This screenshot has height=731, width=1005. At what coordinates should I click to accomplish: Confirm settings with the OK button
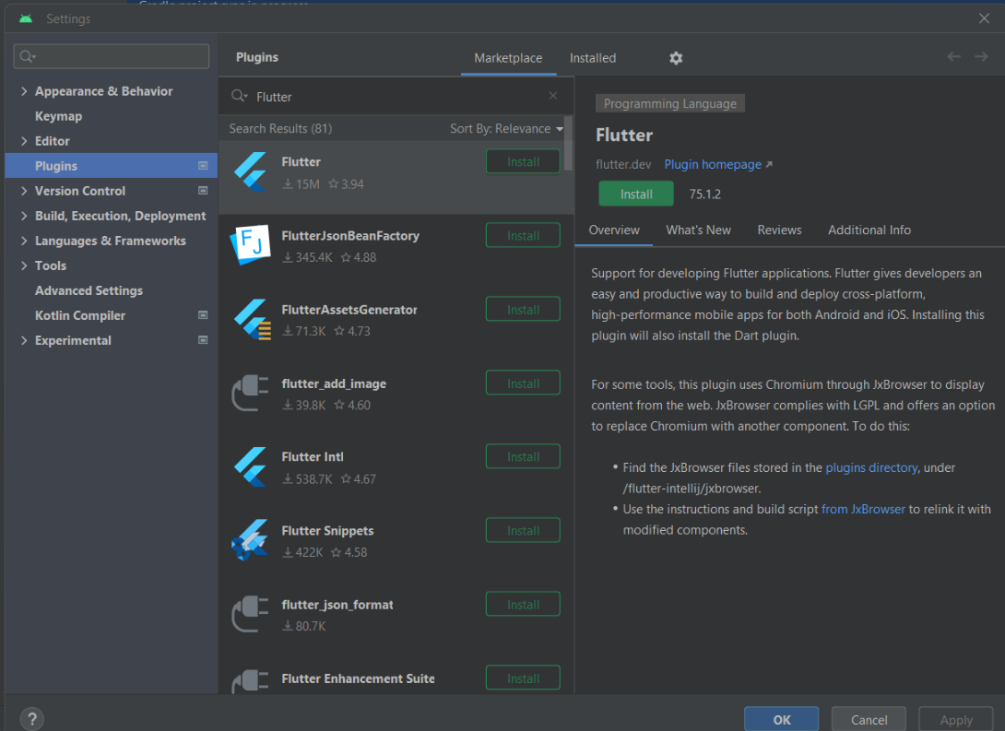[x=781, y=719]
